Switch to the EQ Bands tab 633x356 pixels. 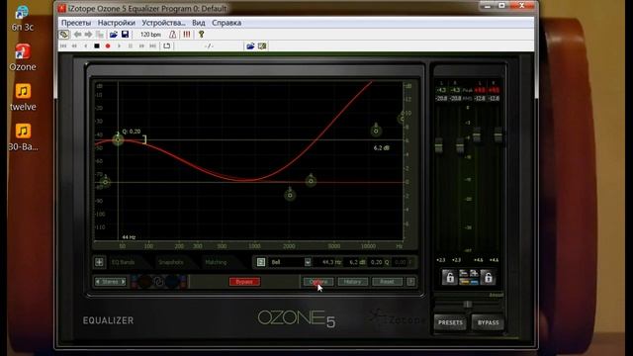pyautogui.click(x=123, y=262)
